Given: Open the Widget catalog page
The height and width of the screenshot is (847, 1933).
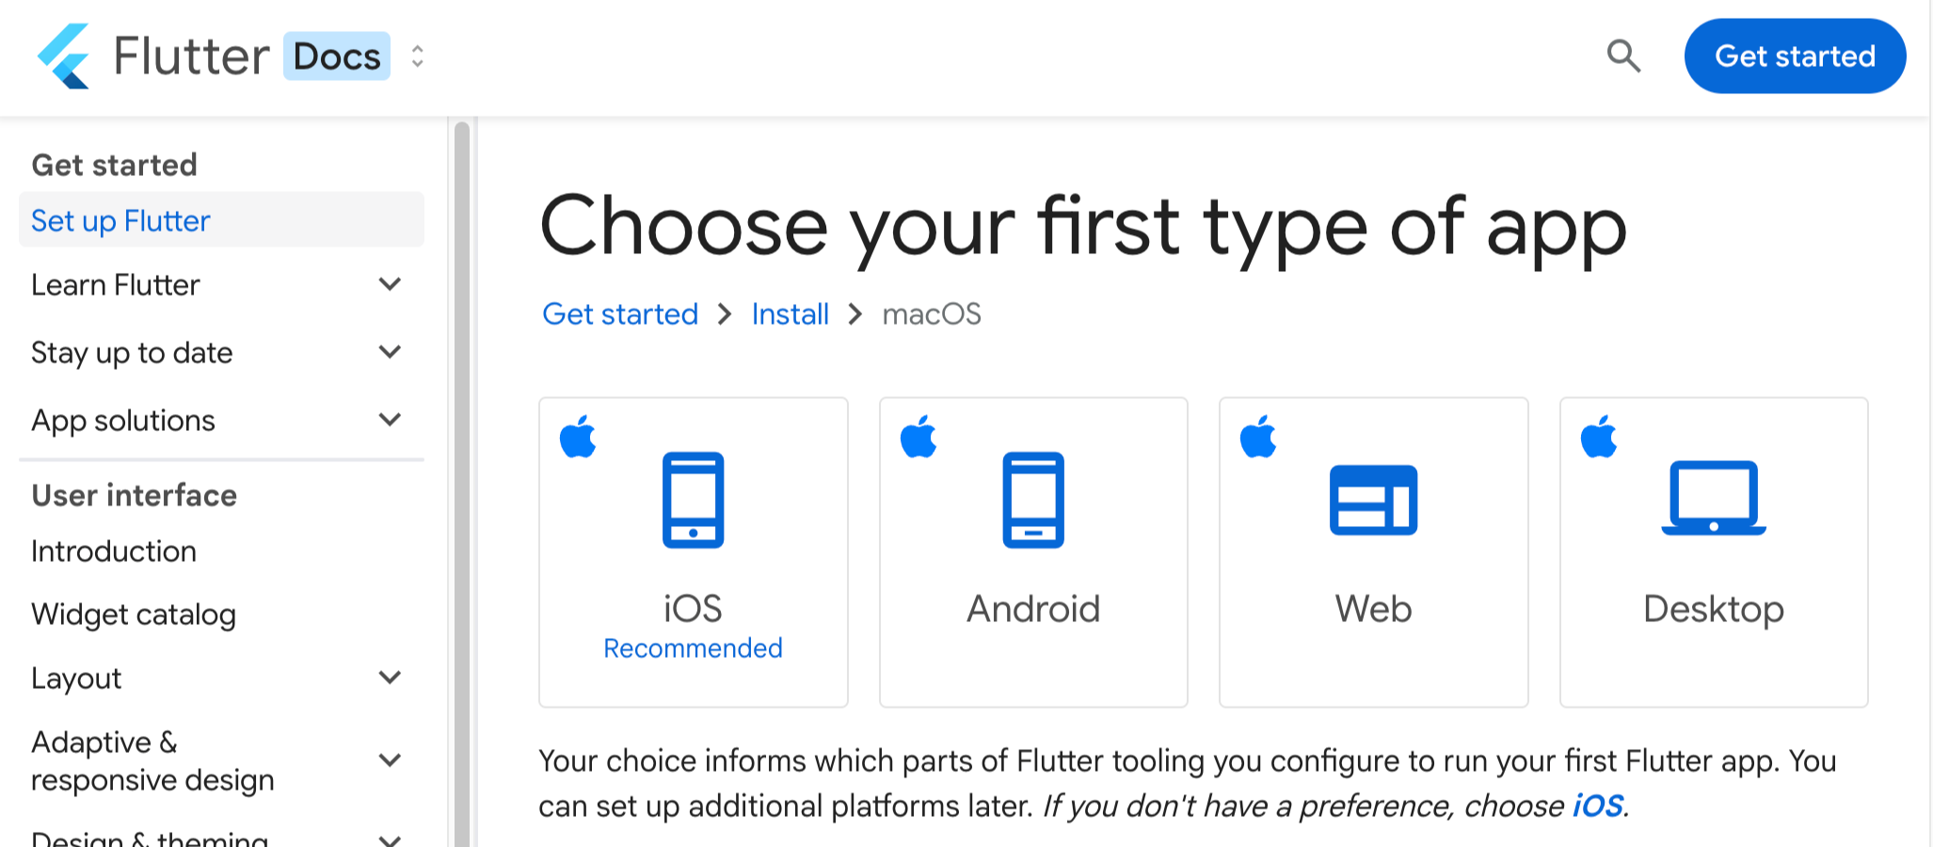Looking at the screenshot, I should pyautogui.click(x=134, y=614).
